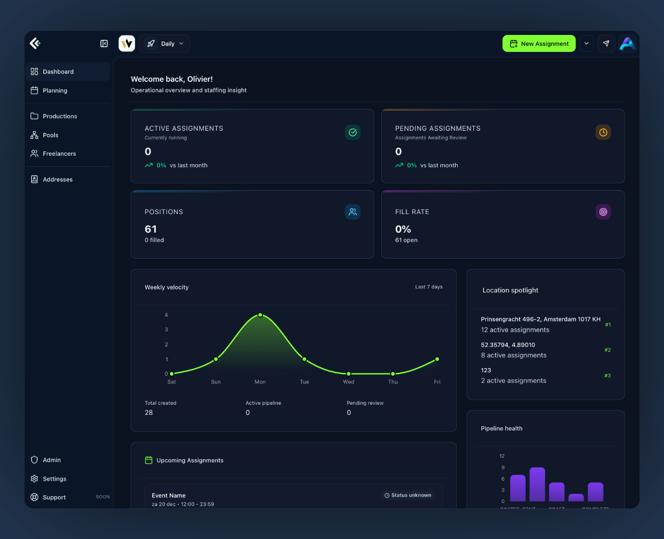Open the Settings page
The height and width of the screenshot is (539, 664).
click(x=54, y=479)
